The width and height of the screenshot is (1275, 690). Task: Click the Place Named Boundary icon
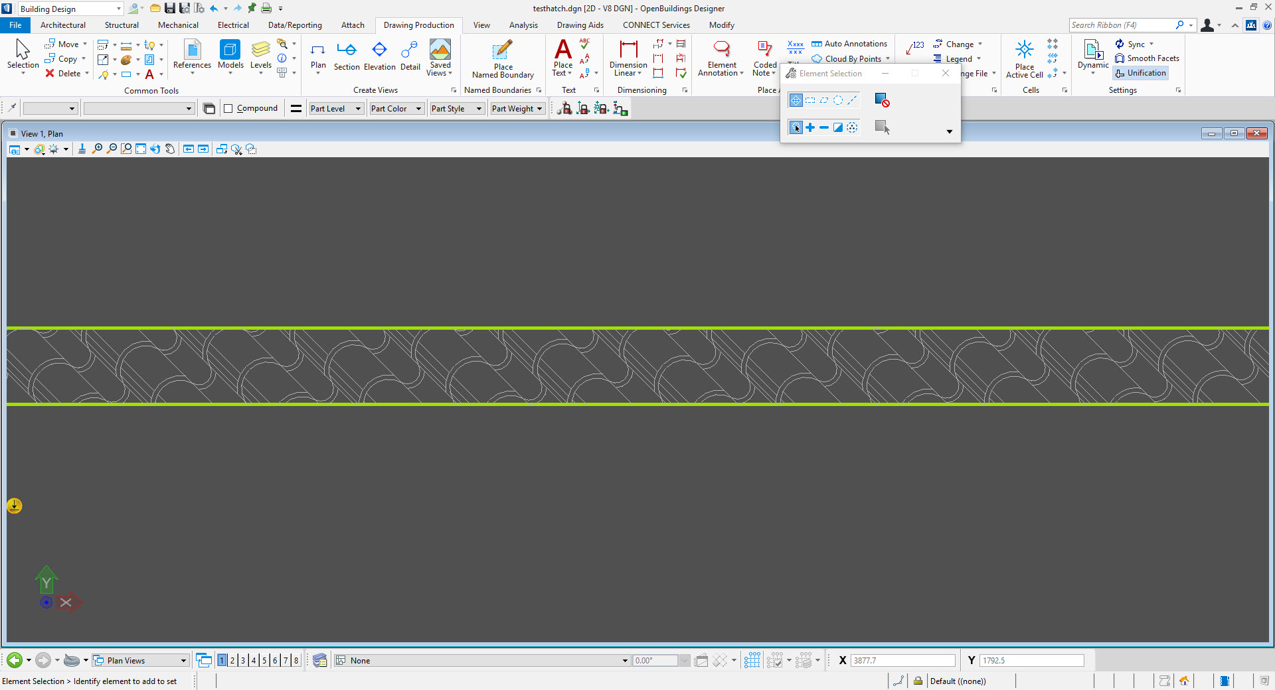pos(503,59)
